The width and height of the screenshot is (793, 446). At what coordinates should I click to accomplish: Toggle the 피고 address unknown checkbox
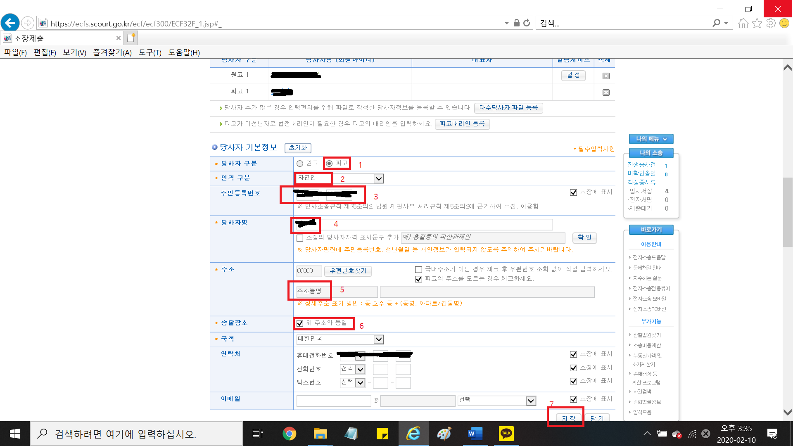[418, 279]
